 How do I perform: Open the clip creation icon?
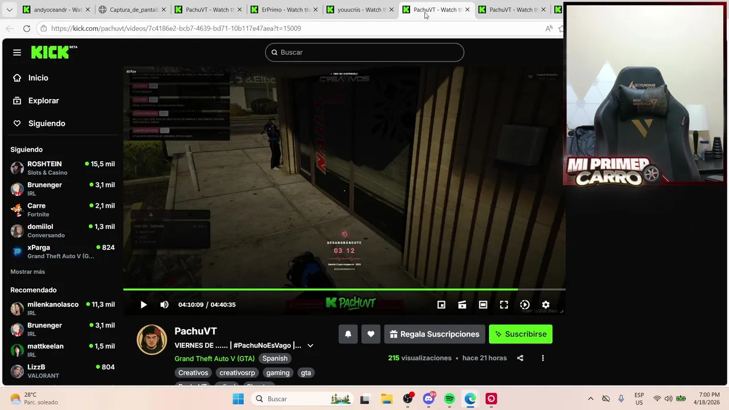pyautogui.click(x=462, y=305)
